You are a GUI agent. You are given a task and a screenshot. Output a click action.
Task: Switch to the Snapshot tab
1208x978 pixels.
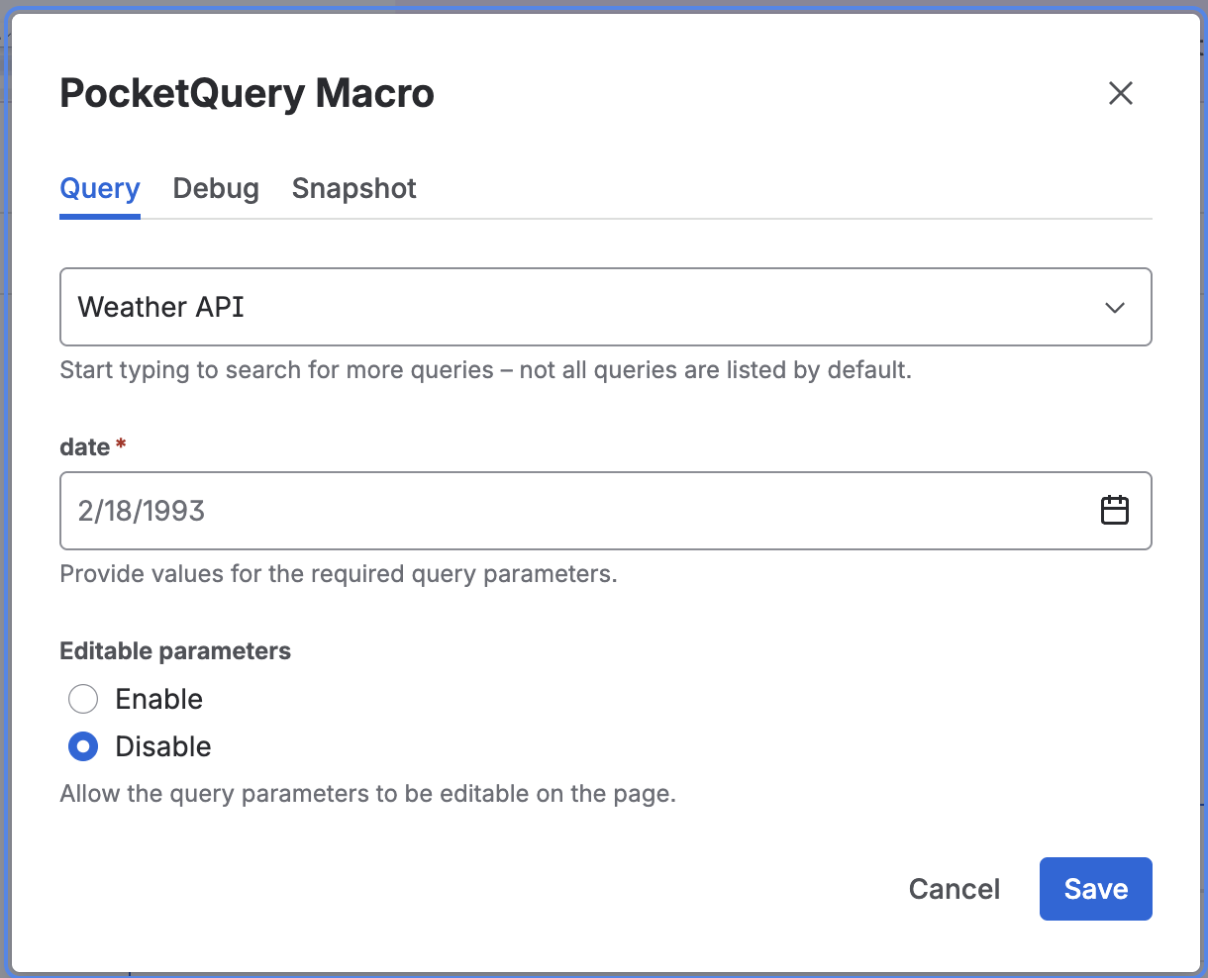click(354, 189)
